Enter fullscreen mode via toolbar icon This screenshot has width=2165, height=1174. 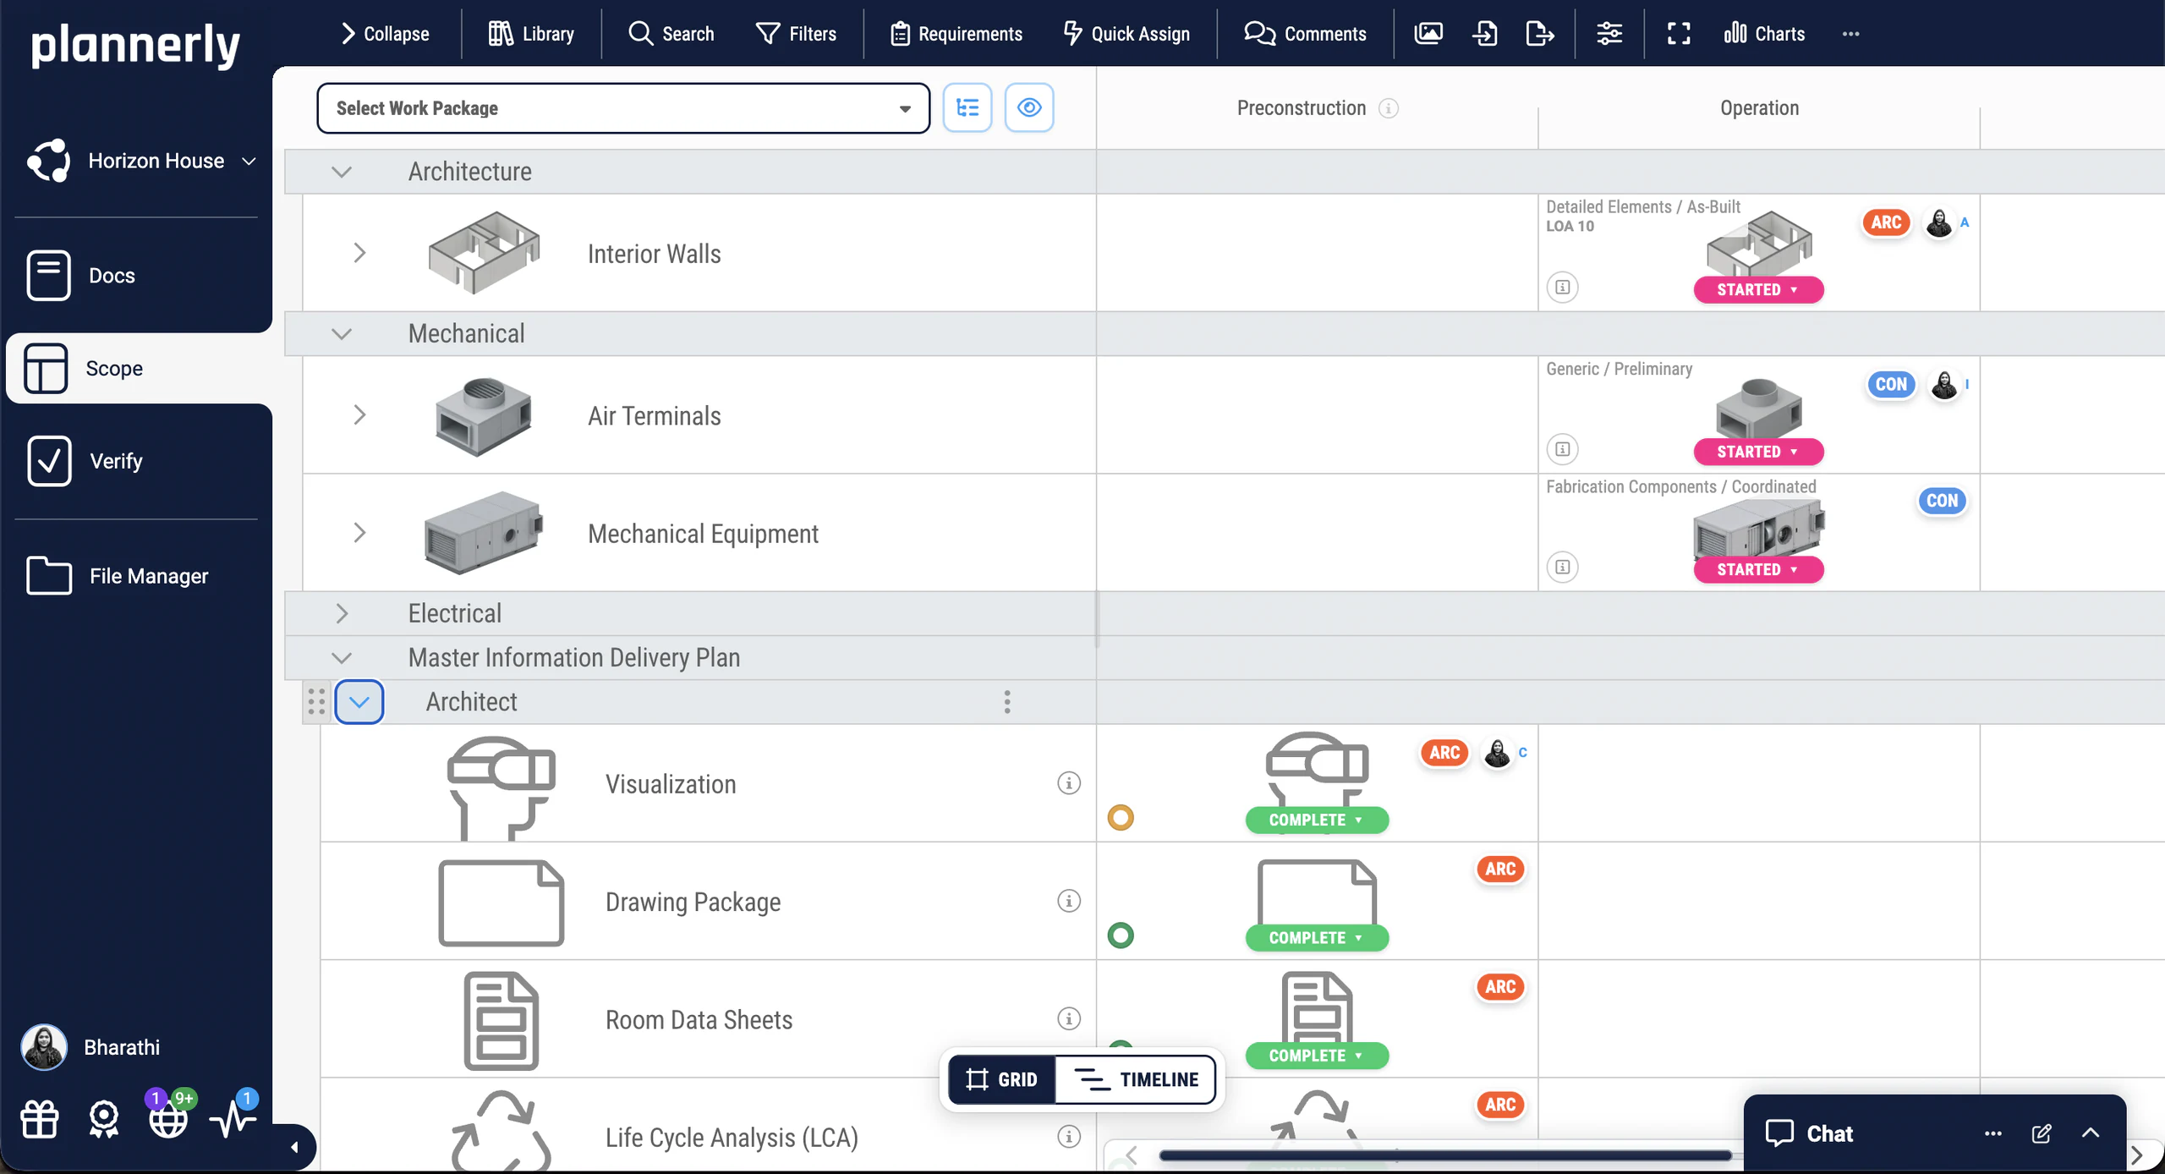point(1679,34)
